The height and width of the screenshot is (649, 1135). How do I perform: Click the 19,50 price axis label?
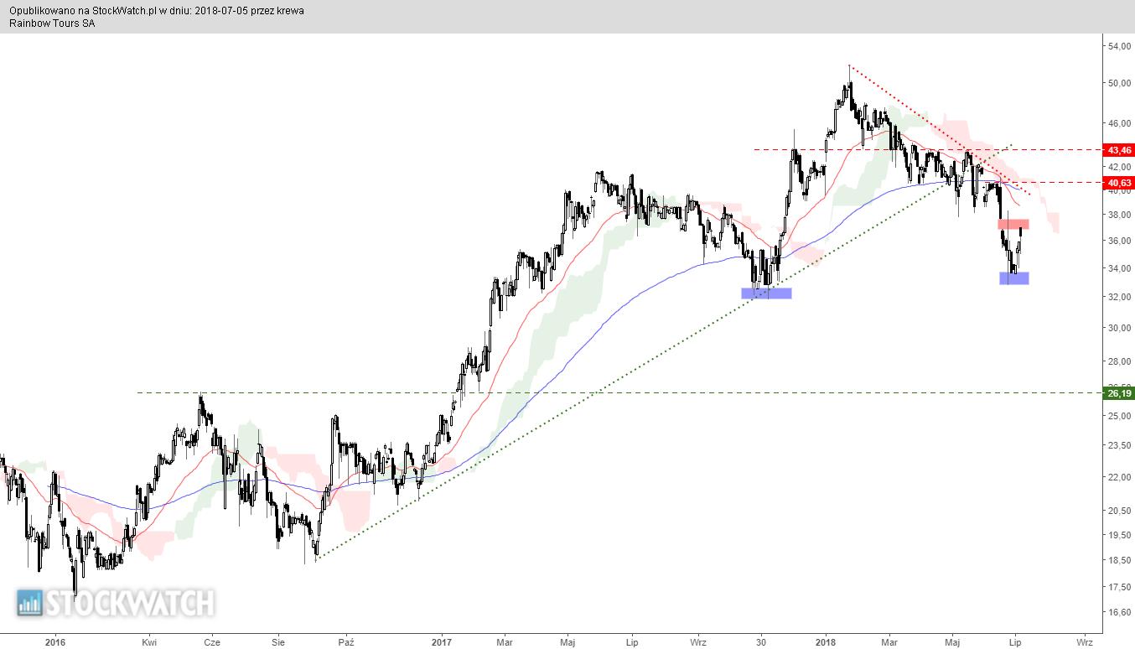pyautogui.click(x=1120, y=535)
